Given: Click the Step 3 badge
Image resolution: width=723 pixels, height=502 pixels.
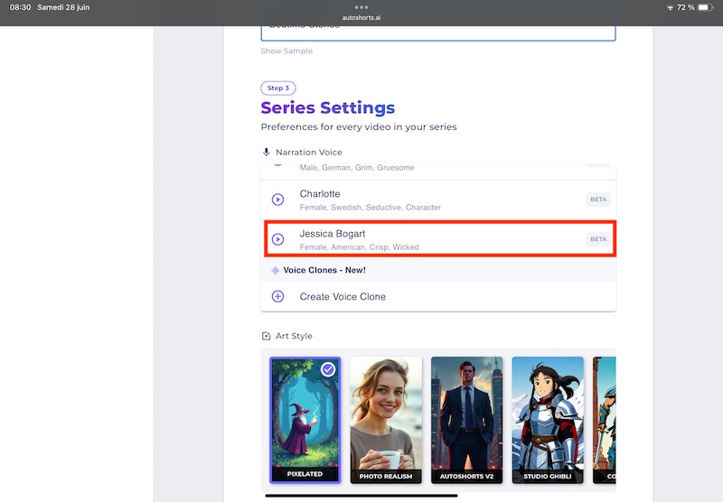Looking at the screenshot, I should (278, 88).
